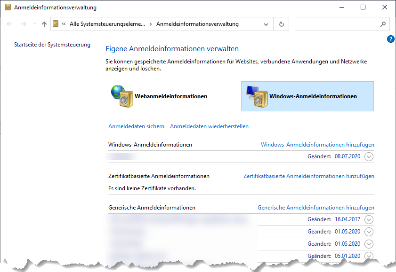Expand the generic credential changed 16.04.2017
Image resolution: width=396 pixels, height=272 pixels.
[x=369, y=219]
